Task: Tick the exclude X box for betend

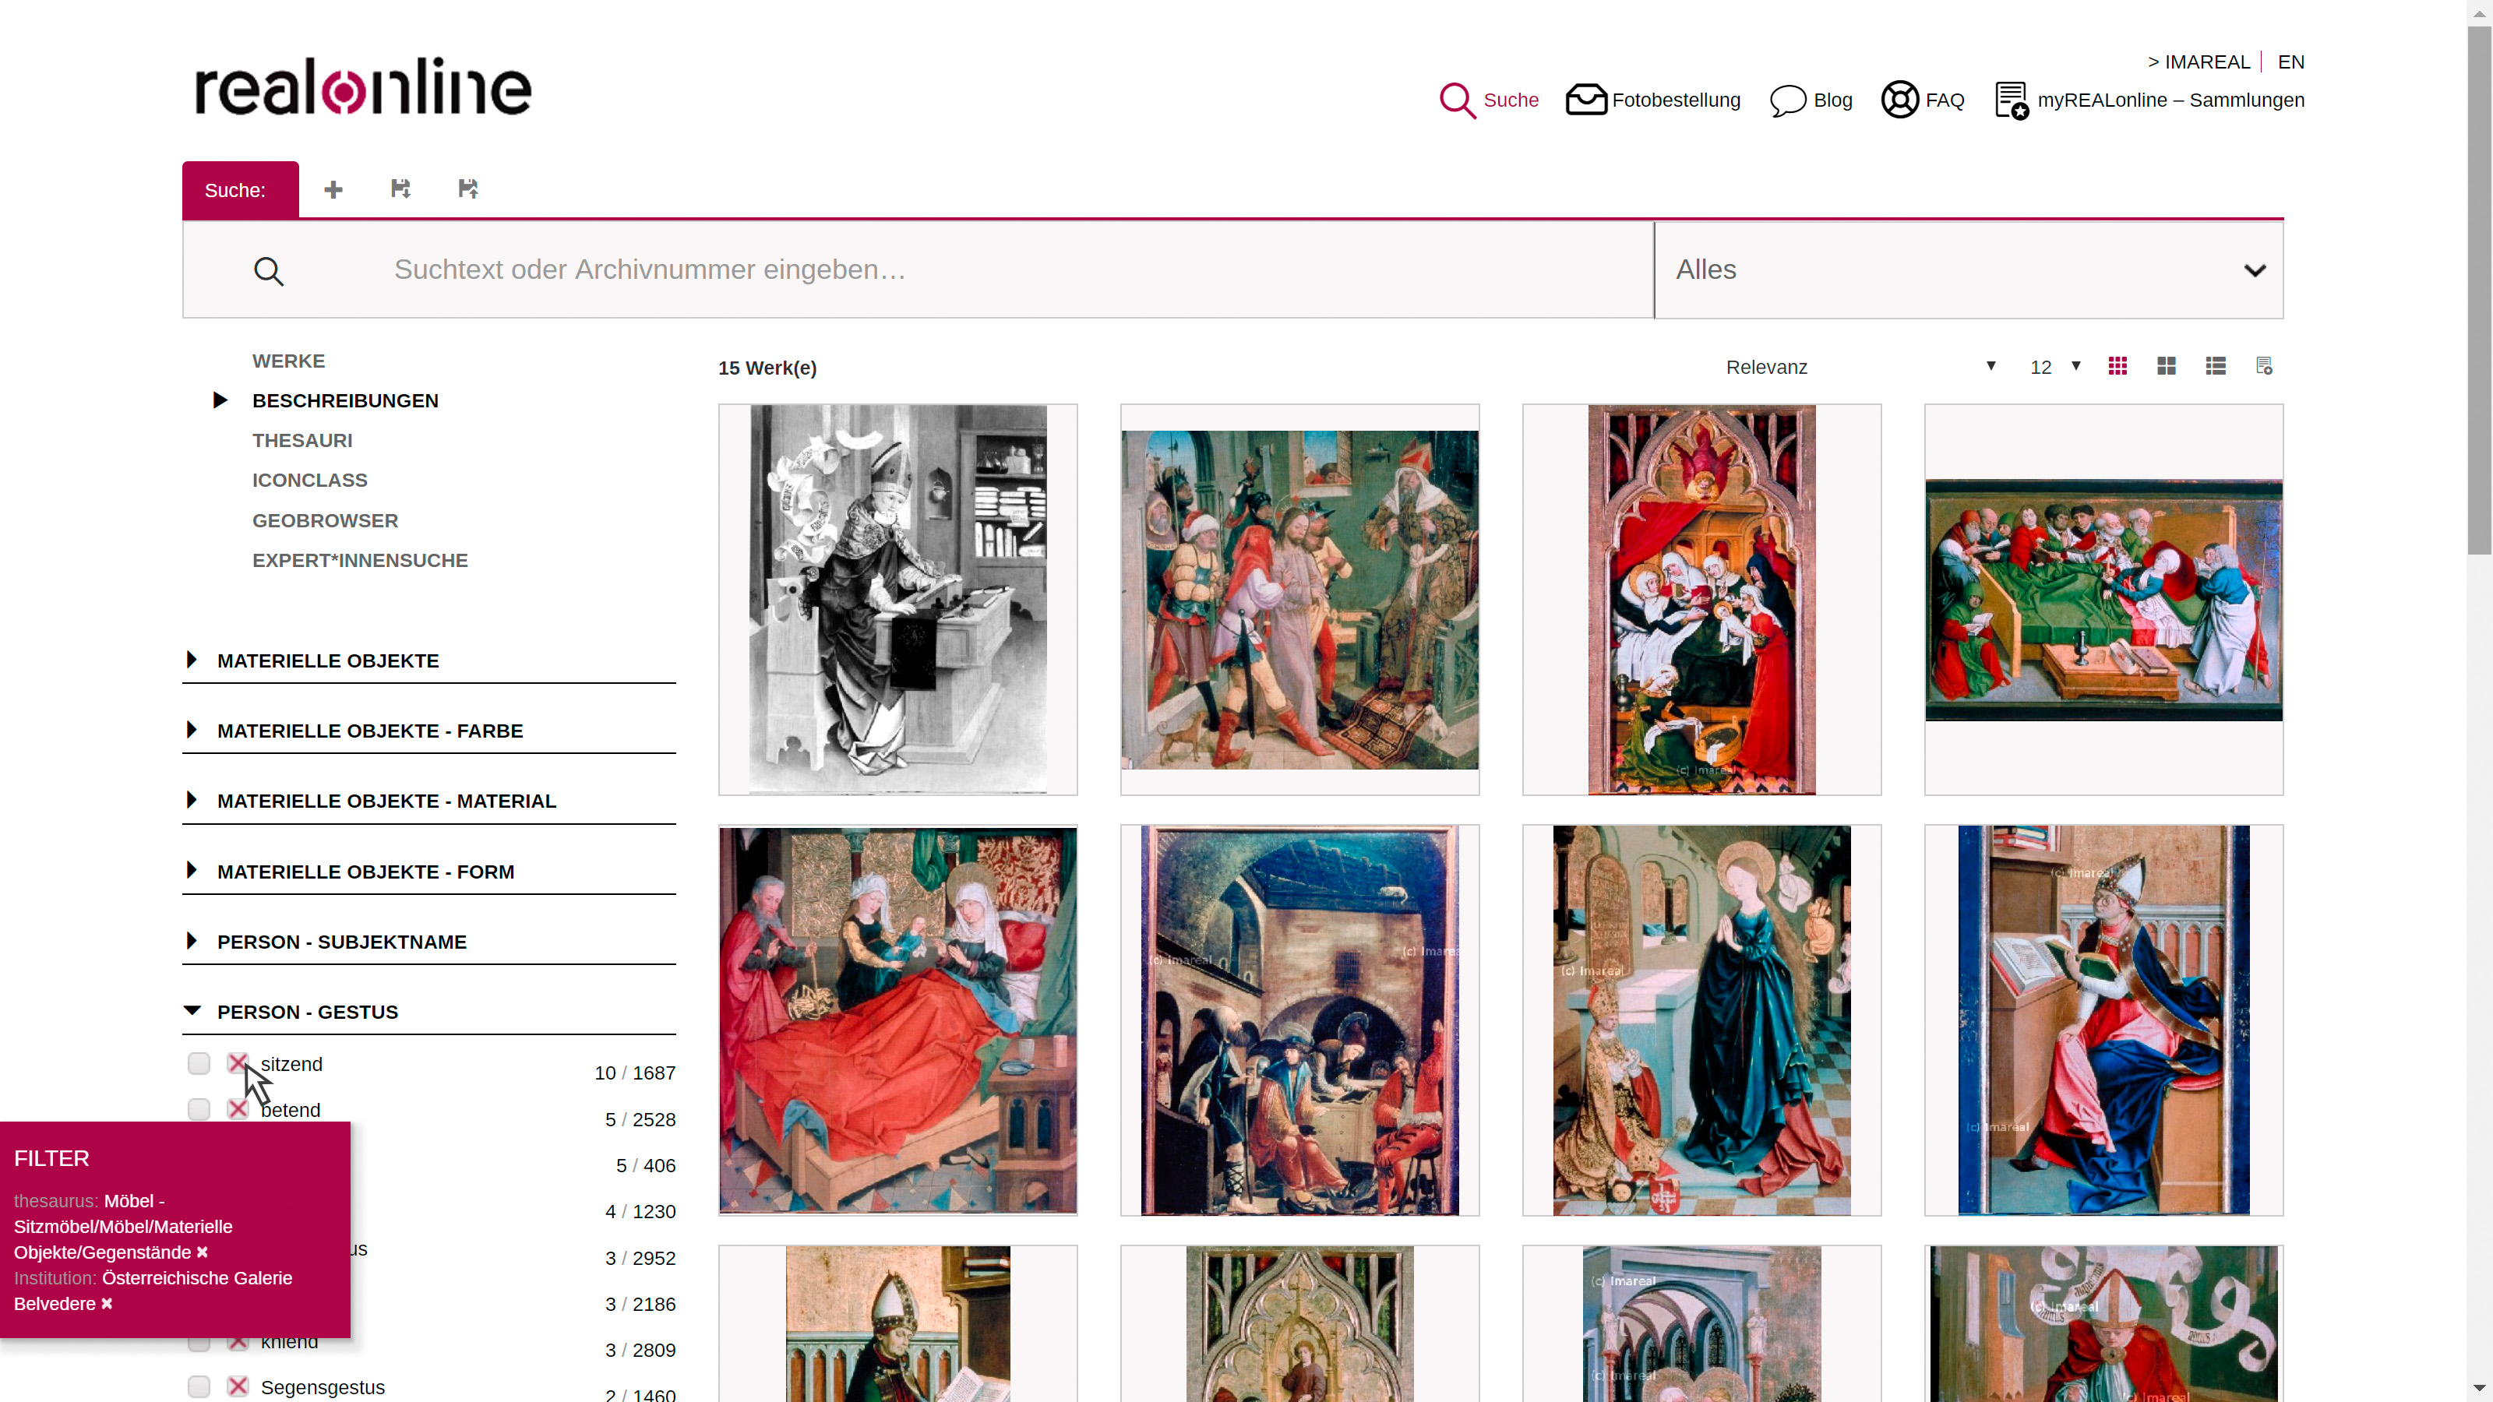Action: click(x=238, y=1109)
